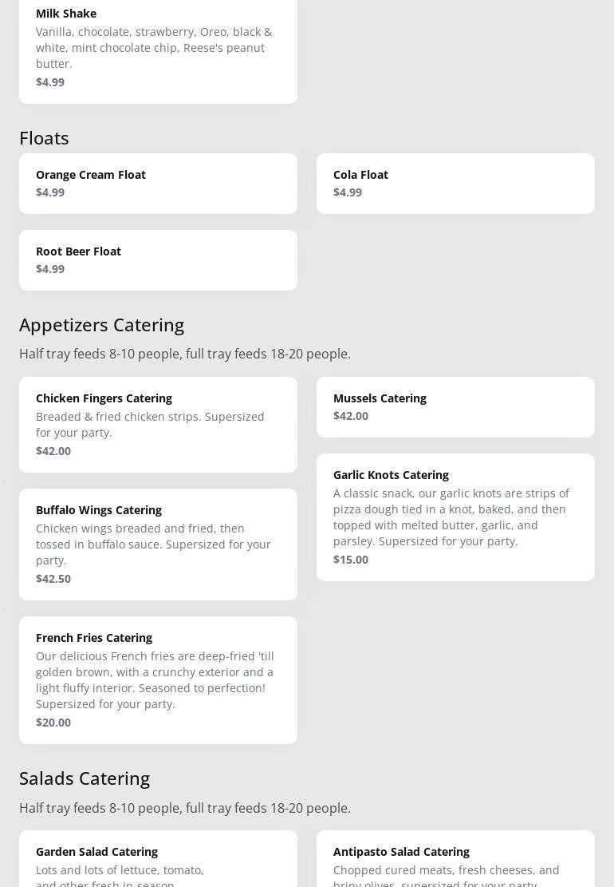Click the $15.00 Garlic Knots price

[351, 560]
